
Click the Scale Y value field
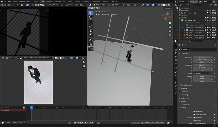202,79
